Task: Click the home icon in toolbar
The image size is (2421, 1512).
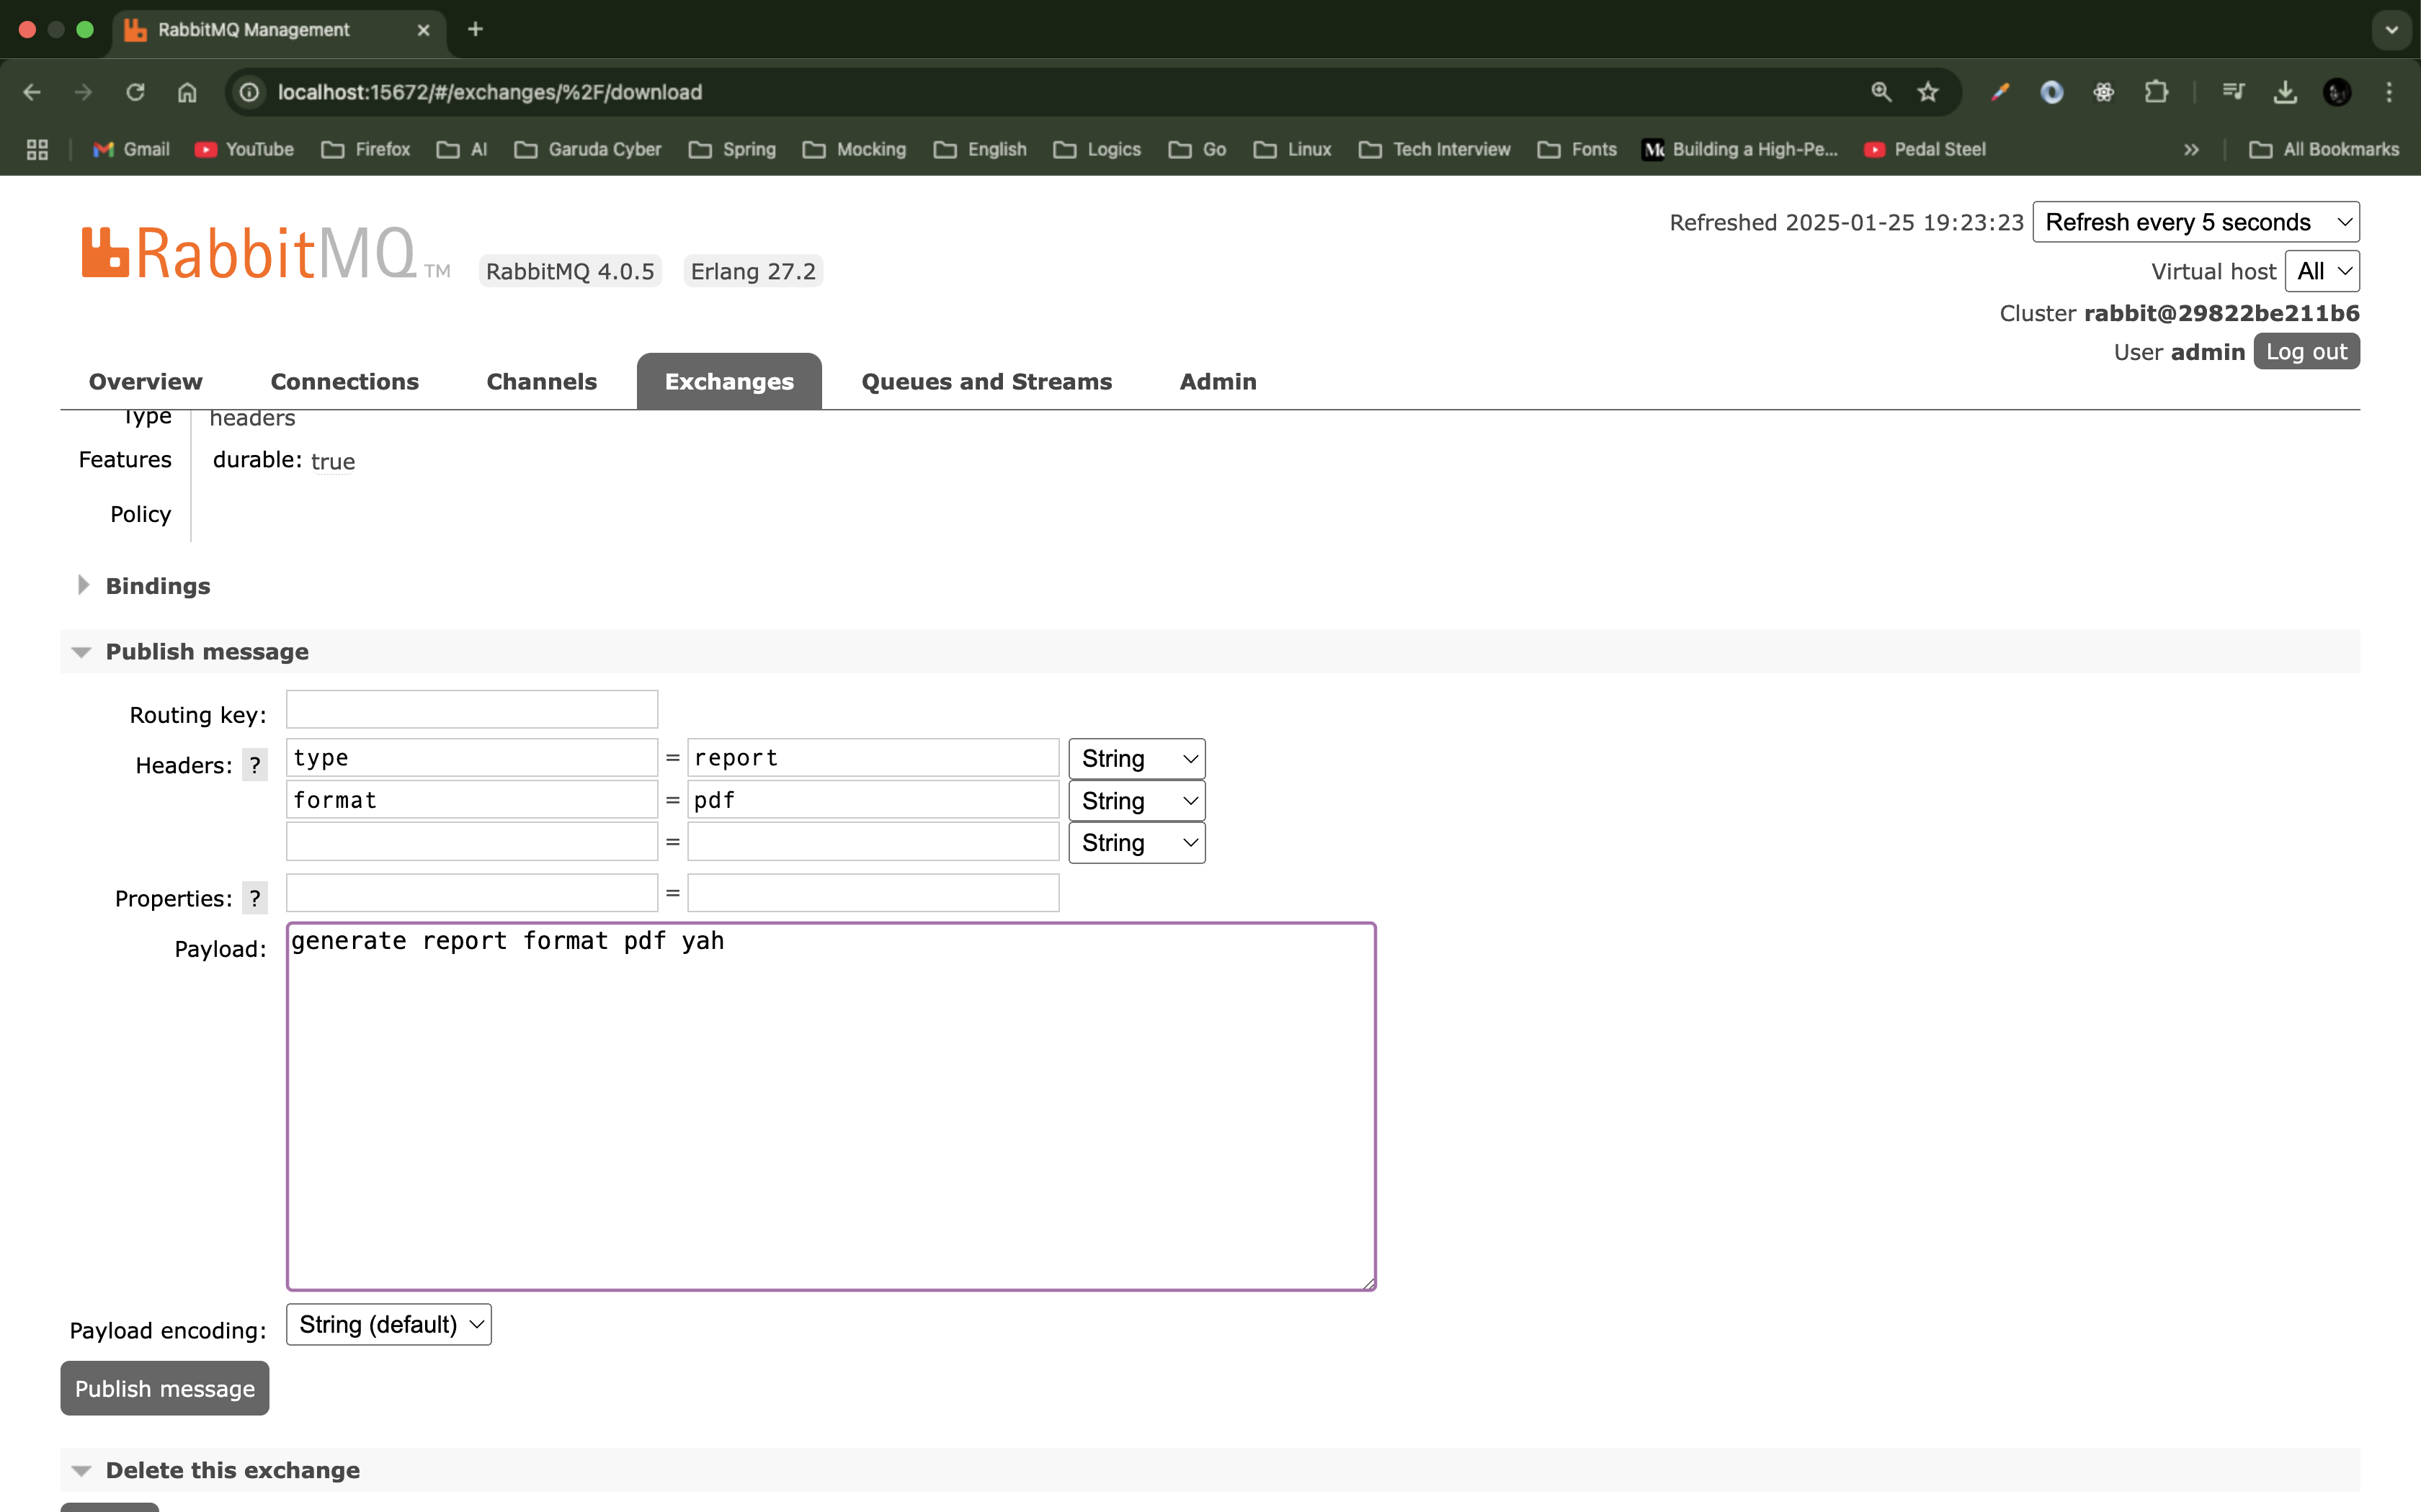Action: click(187, 92)
